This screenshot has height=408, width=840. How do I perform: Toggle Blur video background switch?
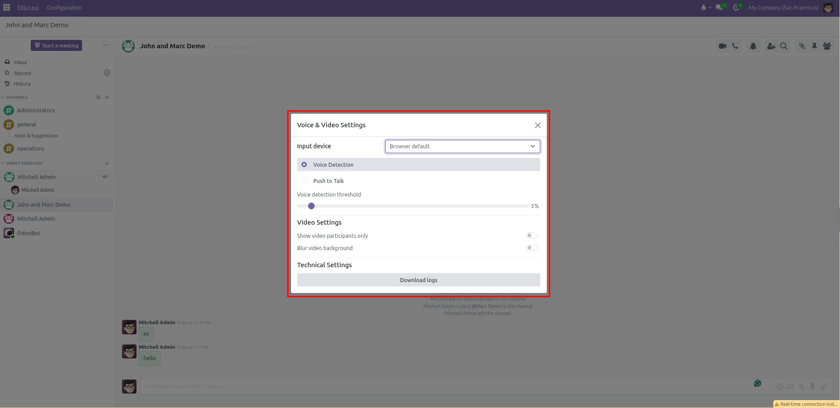[x=532, y=248]
